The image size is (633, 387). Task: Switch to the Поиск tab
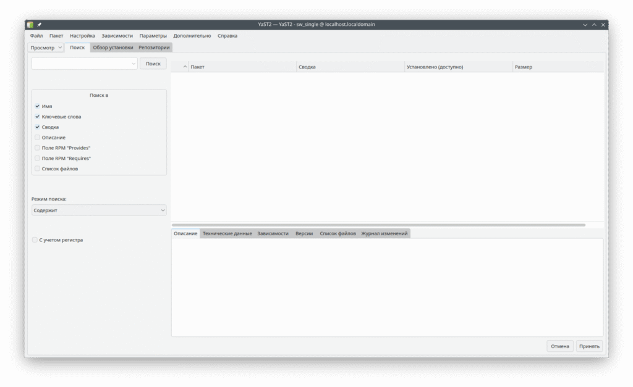point(77,48)
